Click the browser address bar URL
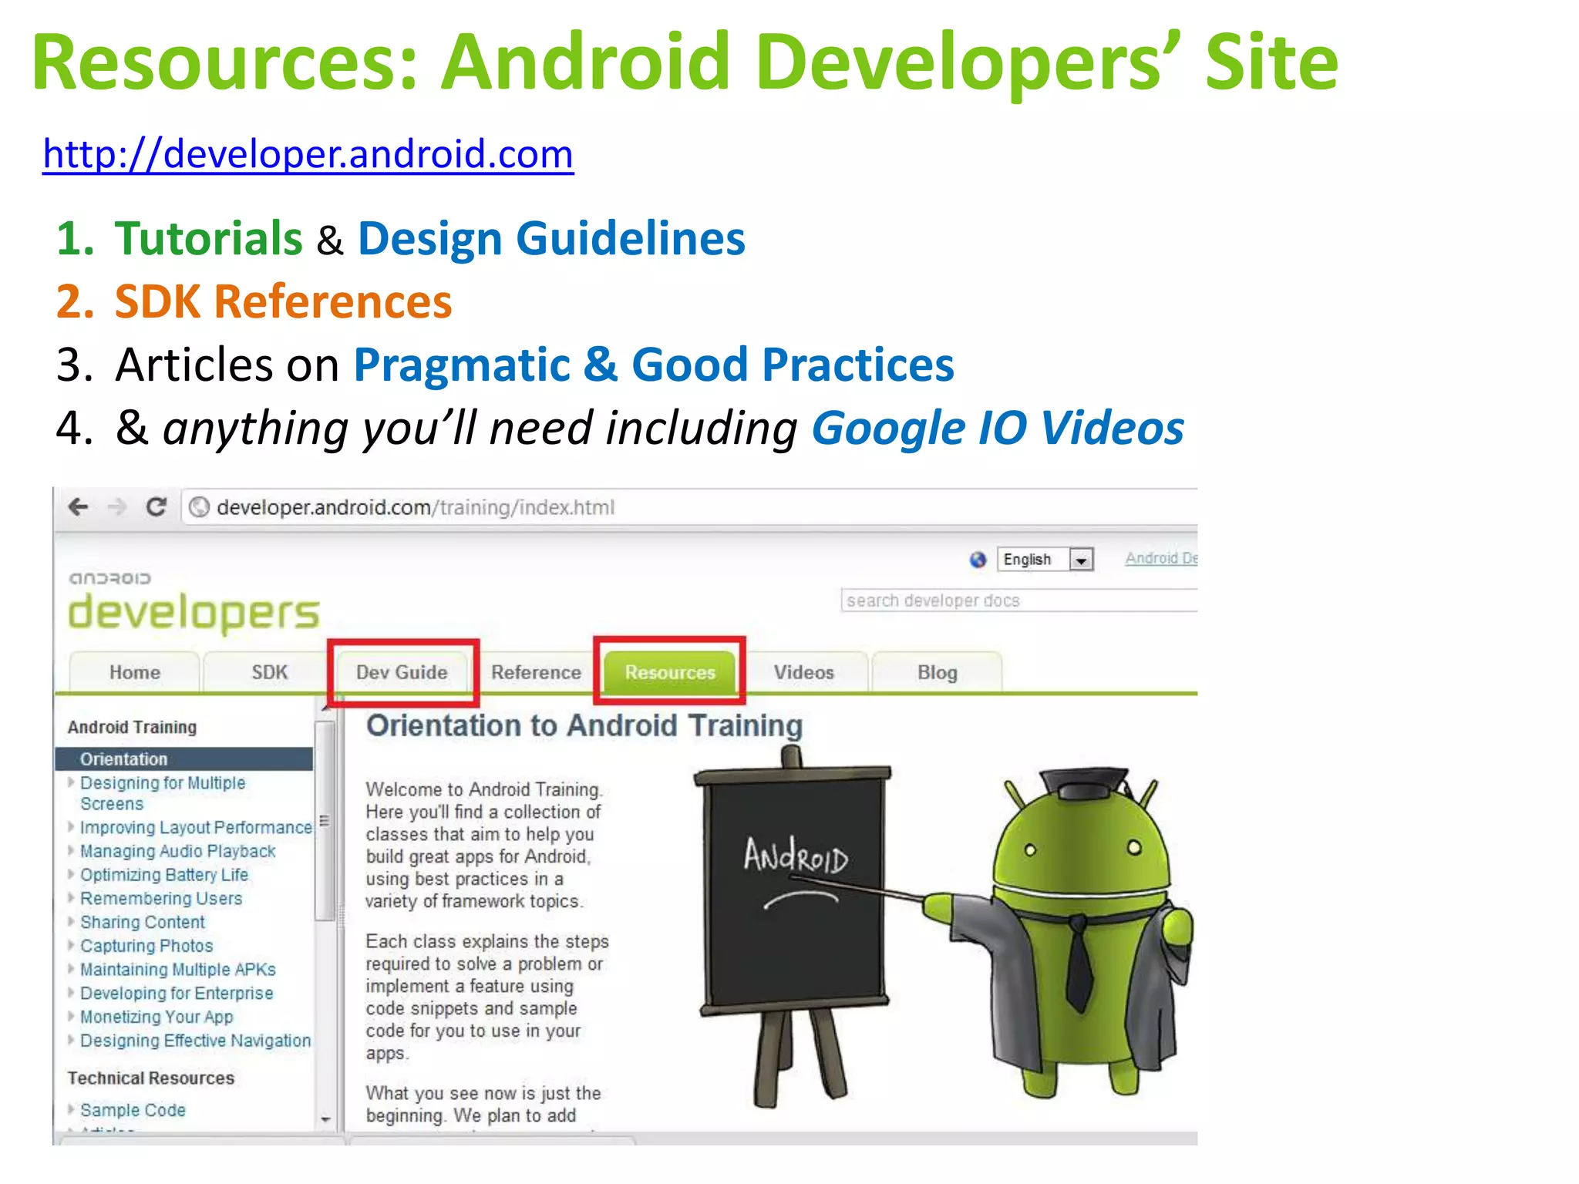Image resolution: width=1579 pixels, height=1184 pixels. [416, 507]
